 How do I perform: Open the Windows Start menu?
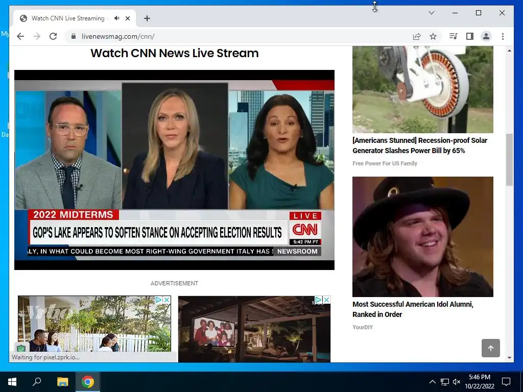(x=12, y=382)
